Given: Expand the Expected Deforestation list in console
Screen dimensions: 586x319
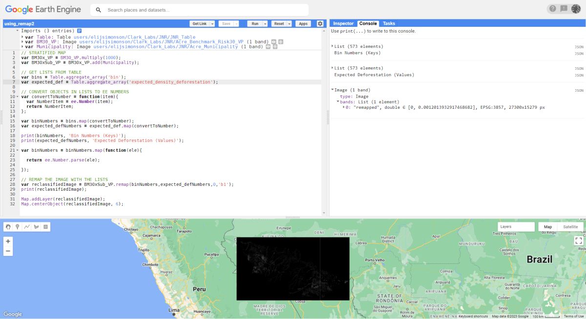Looking at the screenshot, I should coord(333,68).
